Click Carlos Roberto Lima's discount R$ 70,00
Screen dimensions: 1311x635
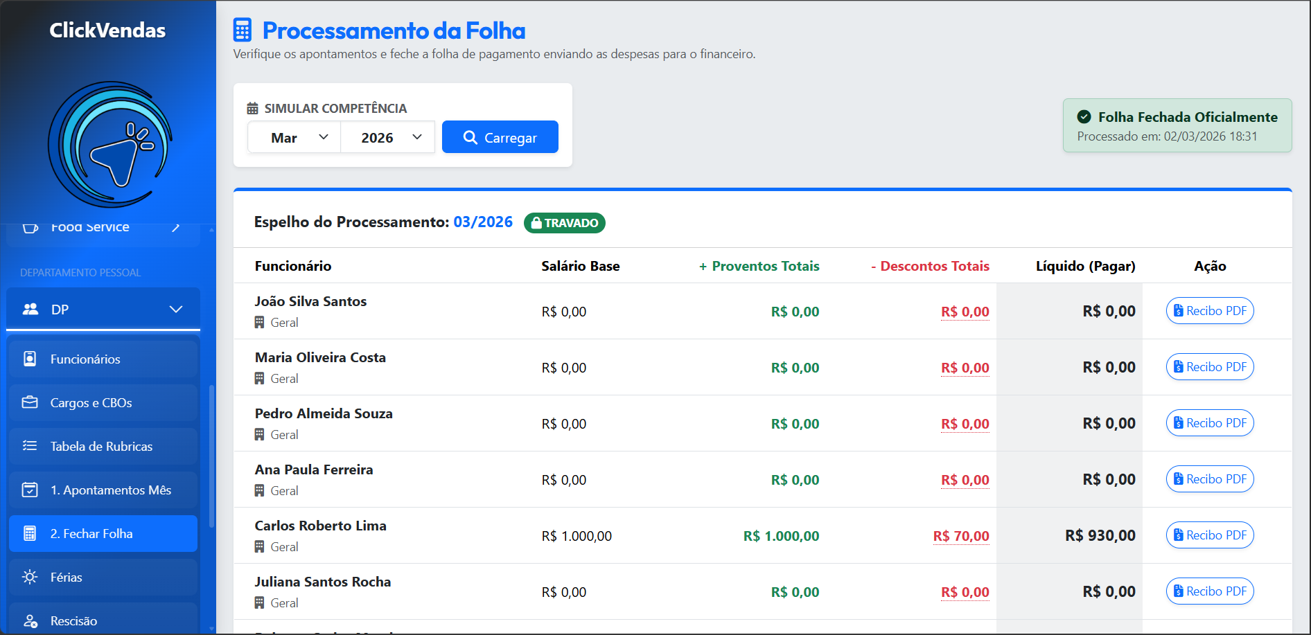pyautogui.click(x=961, y=536)
